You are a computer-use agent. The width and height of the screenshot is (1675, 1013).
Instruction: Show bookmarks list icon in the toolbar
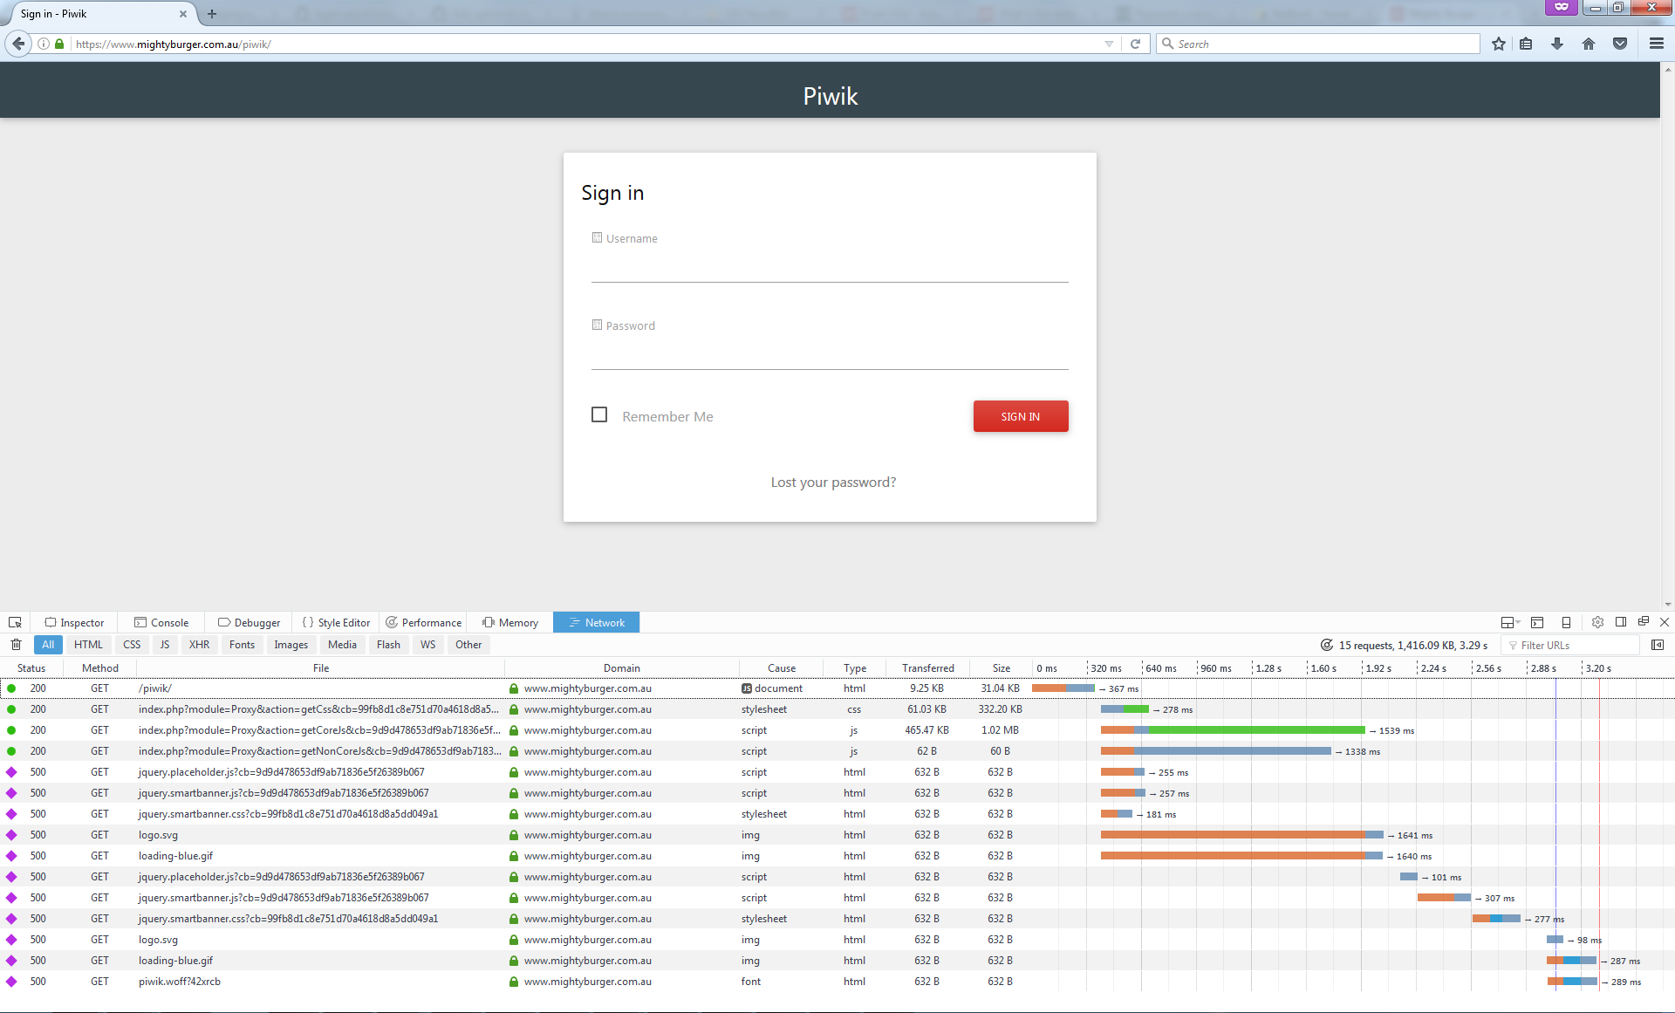pyautogui.click(x=1526, y=44)
